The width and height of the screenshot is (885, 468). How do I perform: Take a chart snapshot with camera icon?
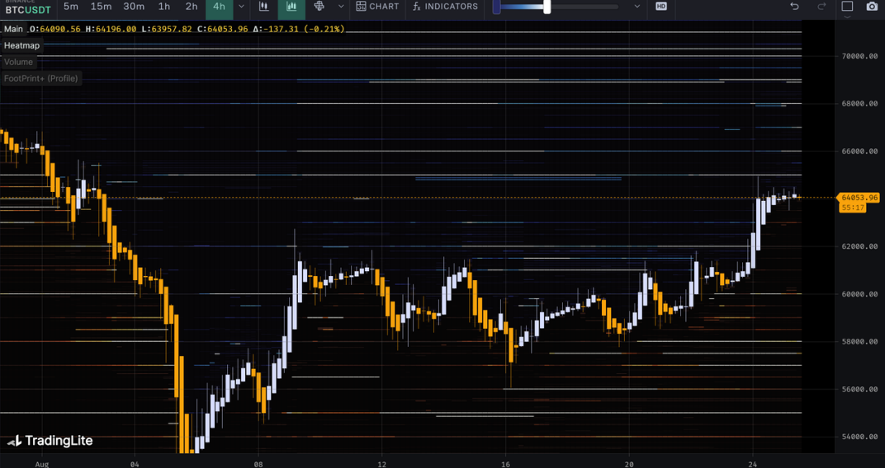click(873, 7)
